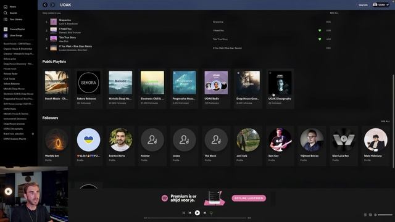395x222 pixels.
Task: Click the Create Playlist plus icon
Action: click(6, 29)
